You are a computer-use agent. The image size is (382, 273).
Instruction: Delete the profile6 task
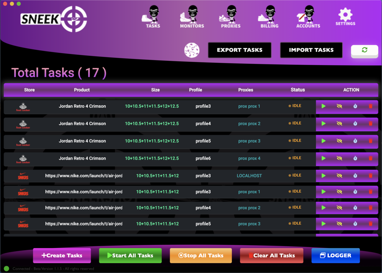click(x=371, y=158)
